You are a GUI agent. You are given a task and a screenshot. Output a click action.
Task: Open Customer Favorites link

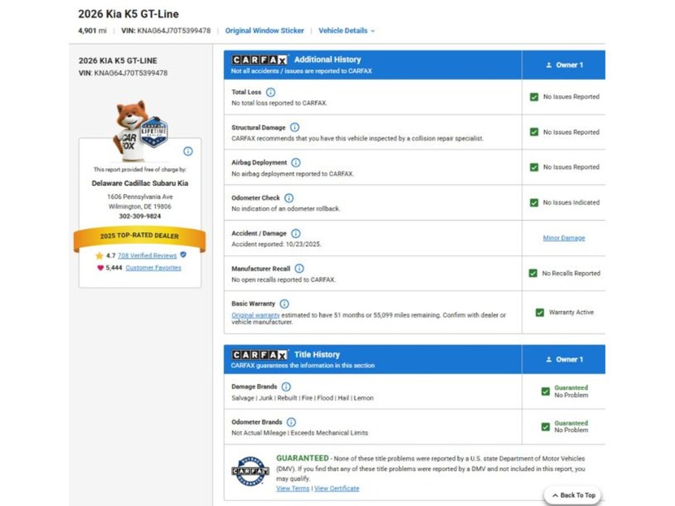153,268
